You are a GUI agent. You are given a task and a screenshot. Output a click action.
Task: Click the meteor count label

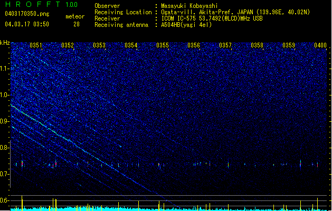coord(75,16)
